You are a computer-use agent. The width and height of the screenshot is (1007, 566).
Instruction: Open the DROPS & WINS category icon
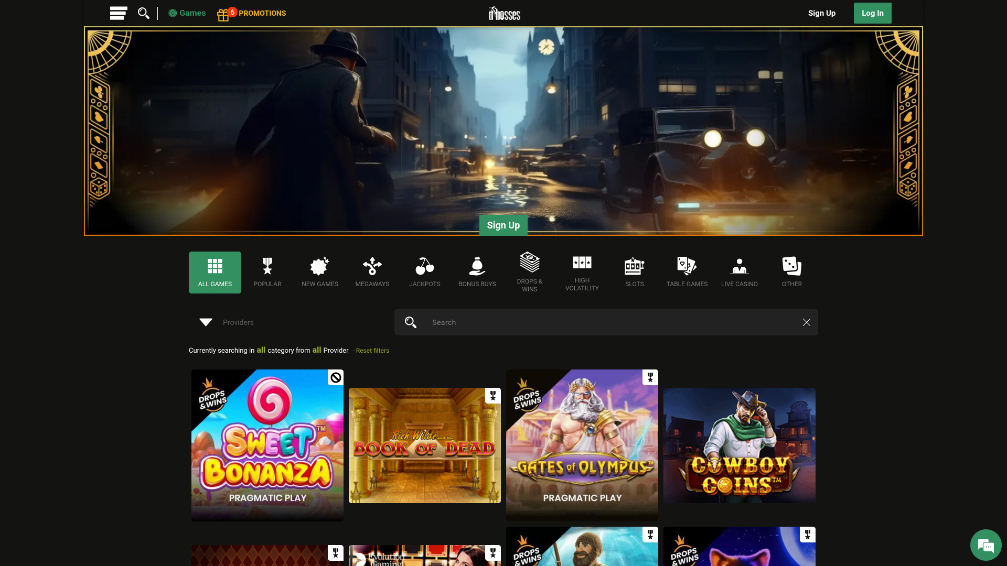[x=529, y=272]
